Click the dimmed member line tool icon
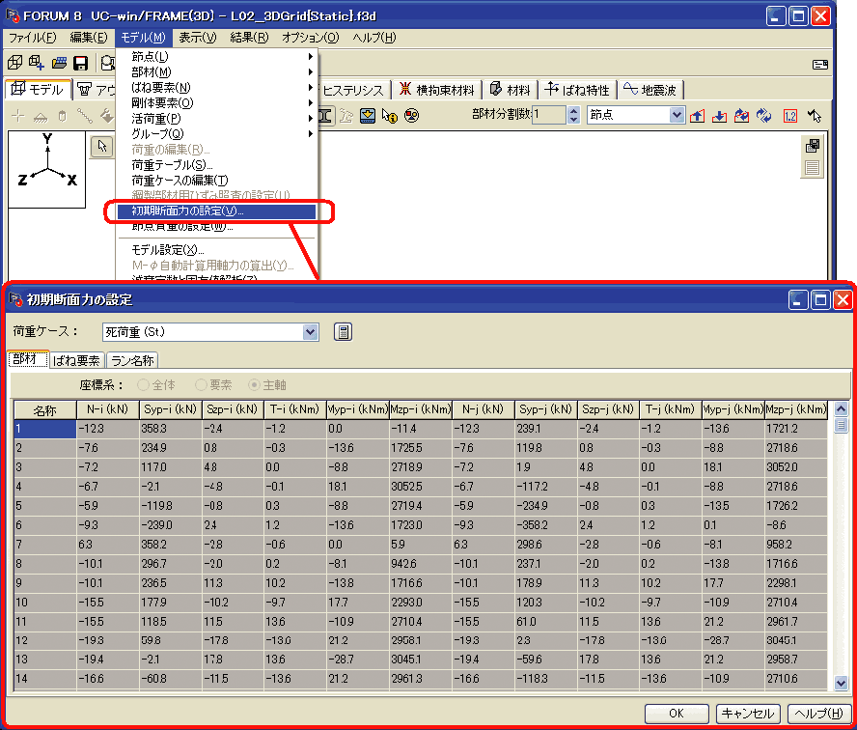Screen dimensions: 857x730 84,116
